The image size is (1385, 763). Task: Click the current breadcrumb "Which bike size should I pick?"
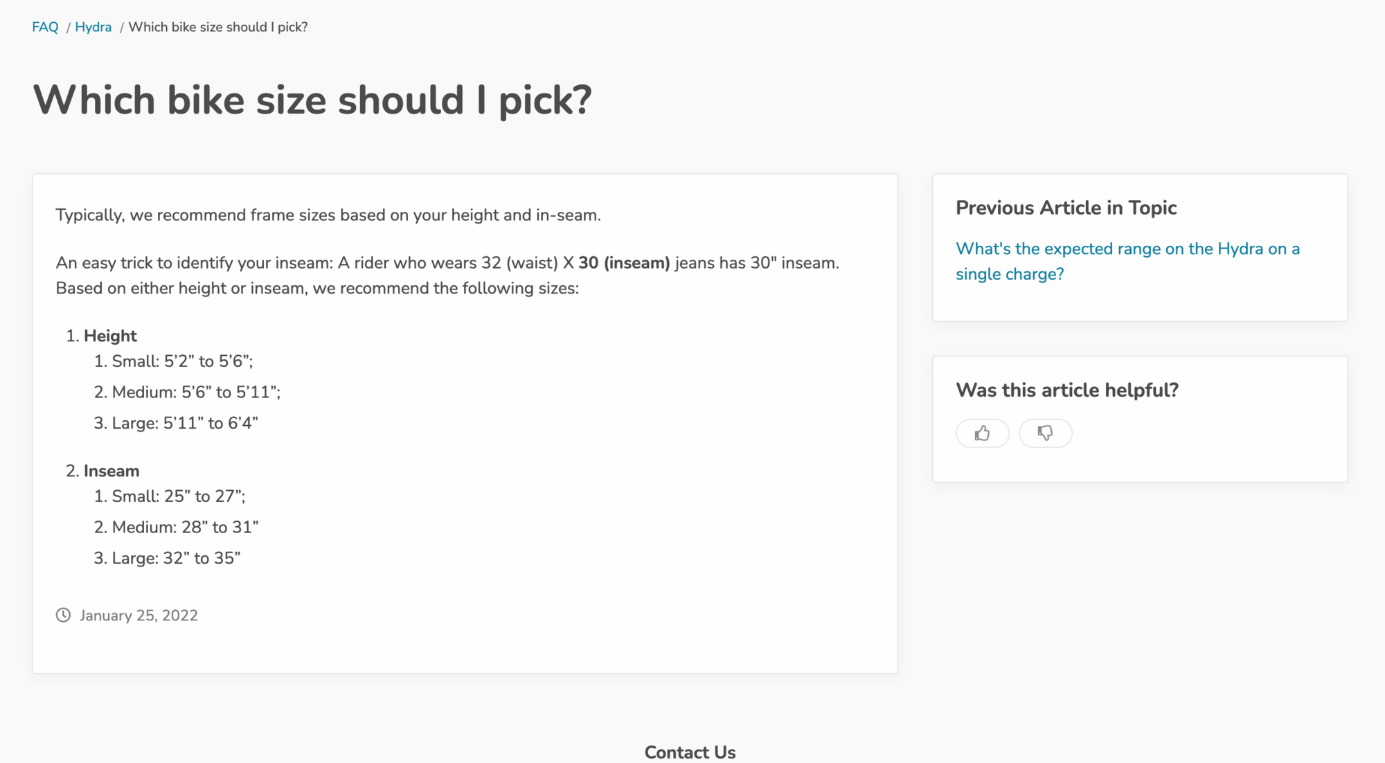(x=217, y=27)
